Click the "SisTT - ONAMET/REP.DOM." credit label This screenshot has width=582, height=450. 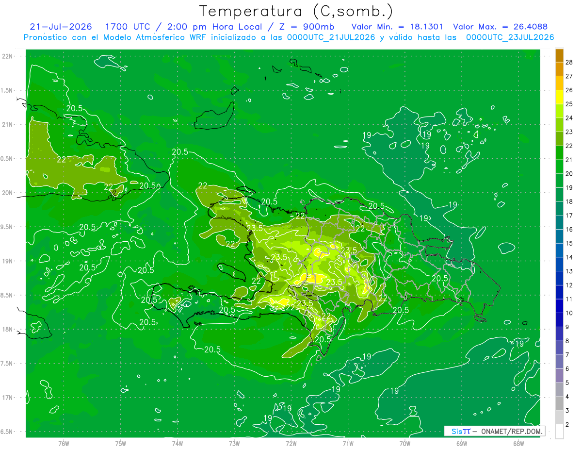point(495,431)
